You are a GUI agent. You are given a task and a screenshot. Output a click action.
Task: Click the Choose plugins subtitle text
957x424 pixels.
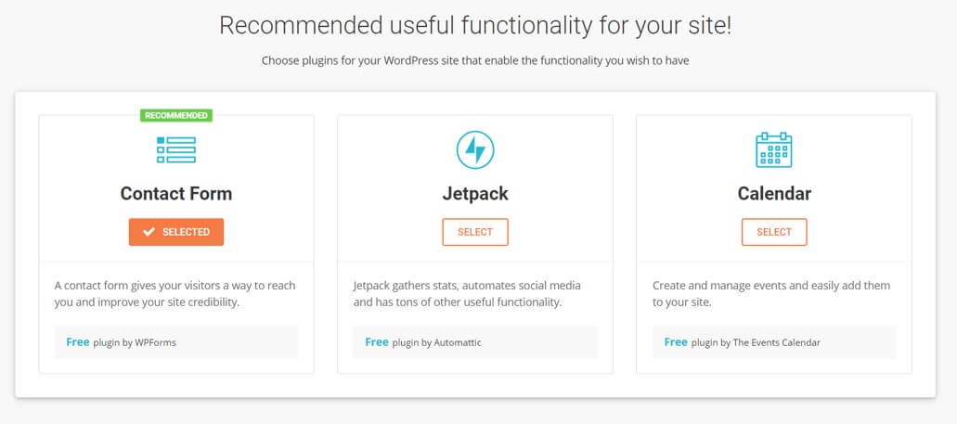[475, 60]
